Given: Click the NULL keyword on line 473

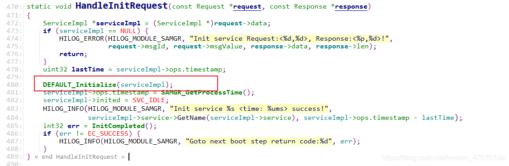Looking at the screenshot, I should click(x=128, y=31).
